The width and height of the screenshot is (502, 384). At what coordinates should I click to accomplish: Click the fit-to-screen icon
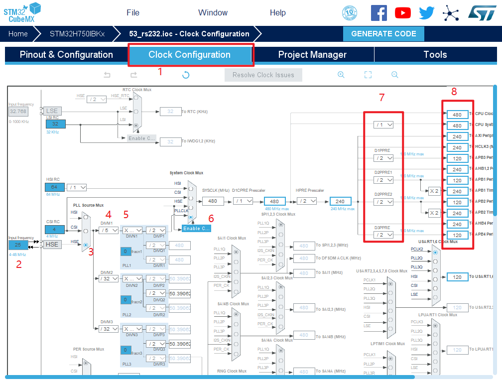(368, 75)
